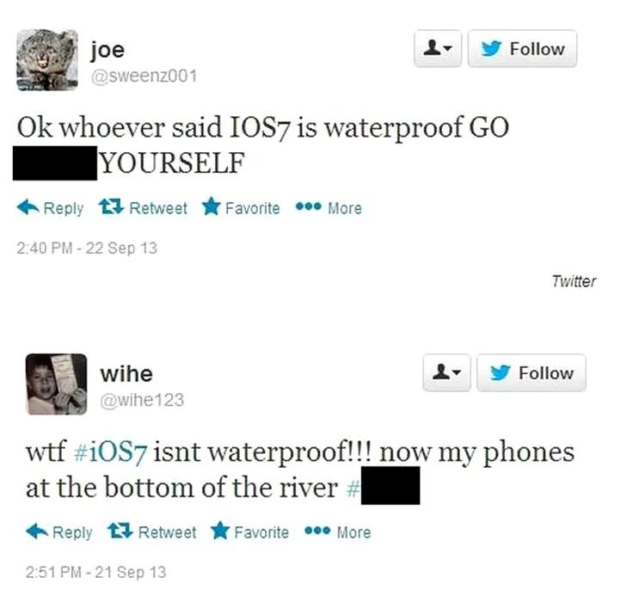Open the 2:51 PM - 21 Sep 13 timestamp

click(x=95, y=572)
